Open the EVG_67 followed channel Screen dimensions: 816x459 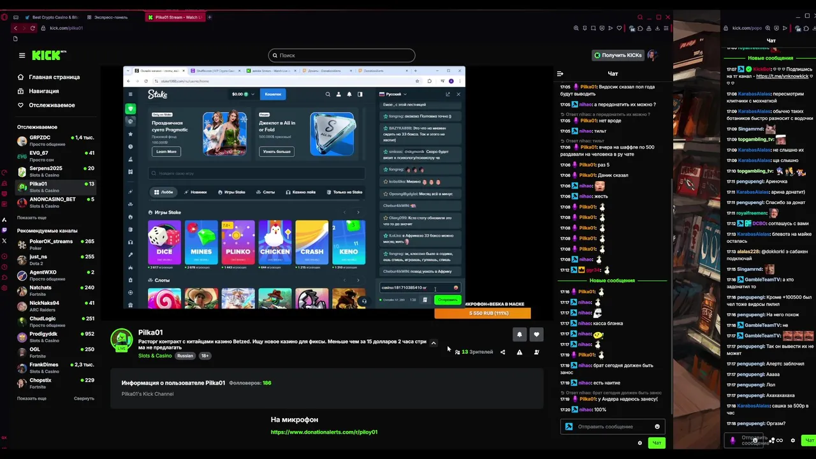[x=55, y=156]
